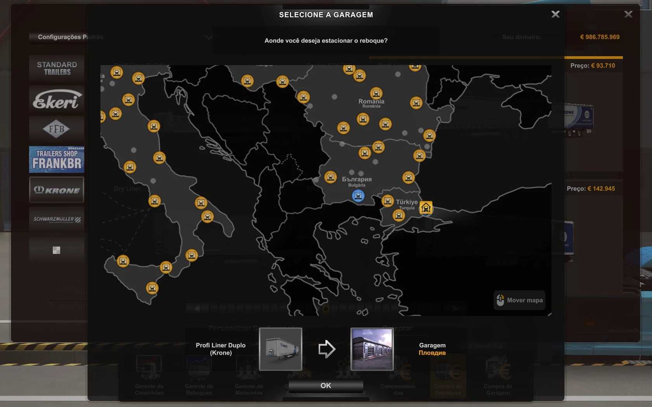Image resolution: width=652 pixels, height=407 pixels.
Task: Click the mouse icon beside Mover mapa
Action: (500, 300)
